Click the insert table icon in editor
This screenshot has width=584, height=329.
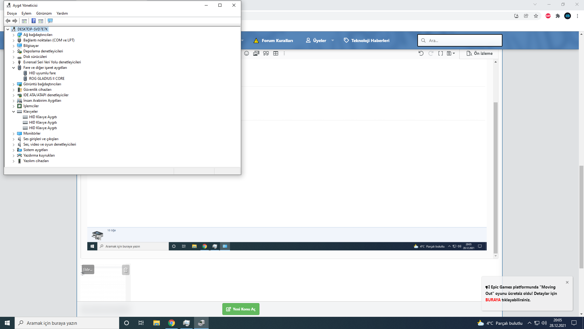[276, 53]
